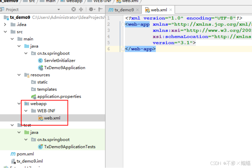Image resolution: width=252 pixels, height=168 pixels.
Task: Click the green test java folder icon
Action: (x=27, y=132)
